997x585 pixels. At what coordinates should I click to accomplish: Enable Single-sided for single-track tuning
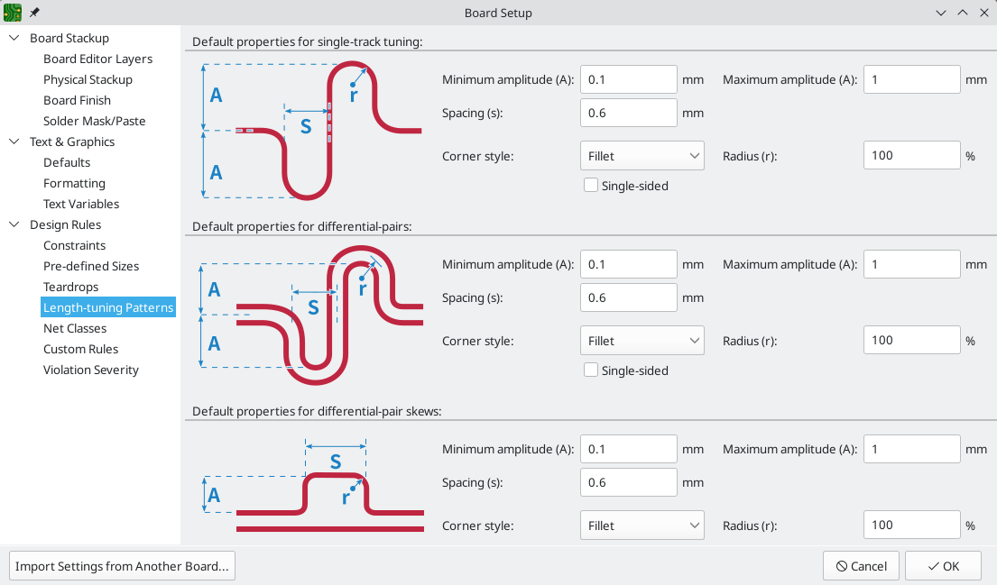coord(591,186)
